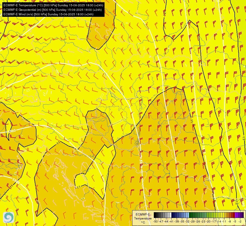Click the 'ECMWF-E Temperature °C' legend title
The width and height of the screenshot is (246, 226).
tap(143, 218)
